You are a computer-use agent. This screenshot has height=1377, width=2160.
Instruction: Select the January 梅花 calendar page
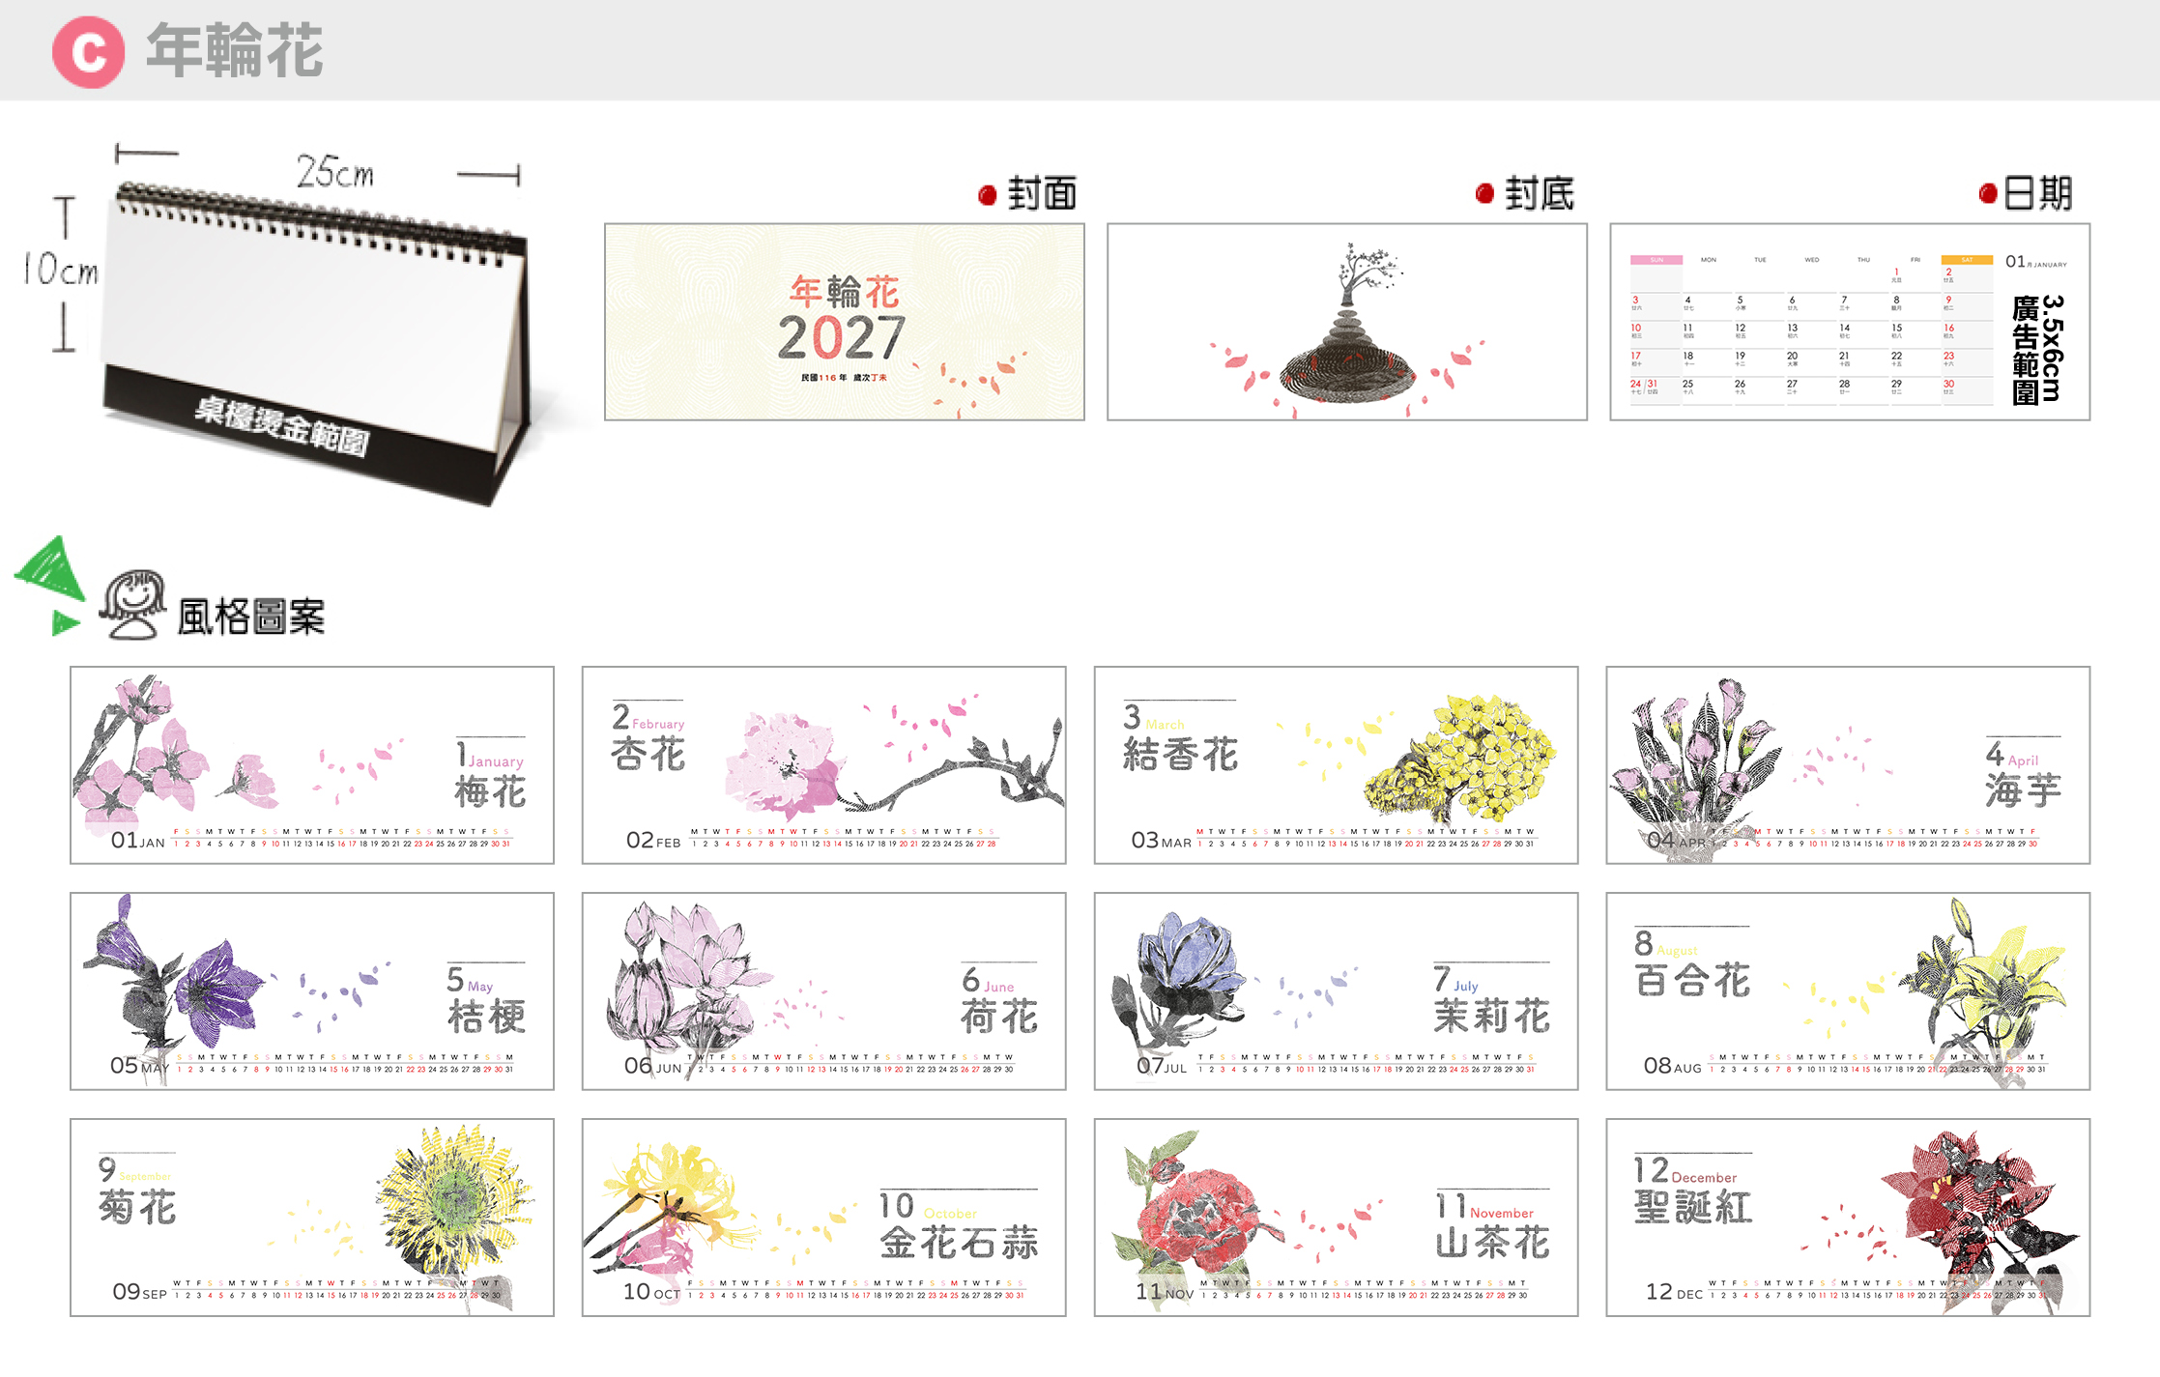(312, 765)
